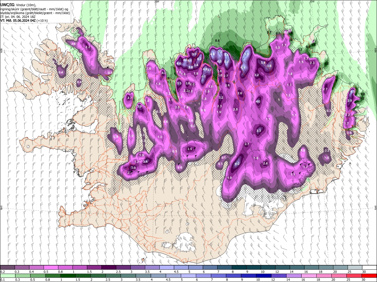This screenshot has height=282, width=377.
Task: Select the 'slydda/snjókoma (grátt/bleikt/grænt' description line
Action: 35,13
